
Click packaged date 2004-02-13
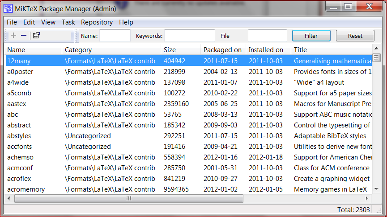pos(221,71)
